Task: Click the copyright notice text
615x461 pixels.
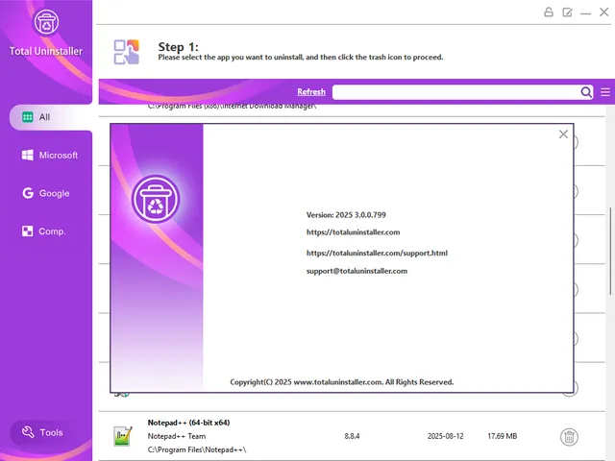Action: coord(342,382)
